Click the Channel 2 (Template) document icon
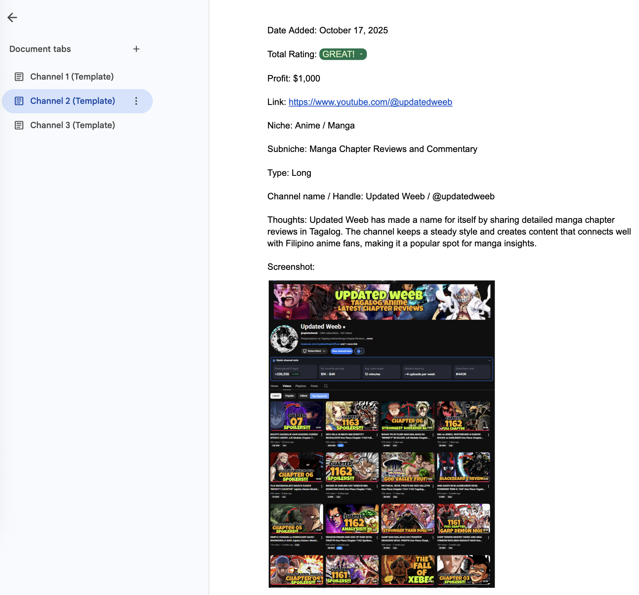Viewport: 639px width, 595px height. tap(19, 101)
